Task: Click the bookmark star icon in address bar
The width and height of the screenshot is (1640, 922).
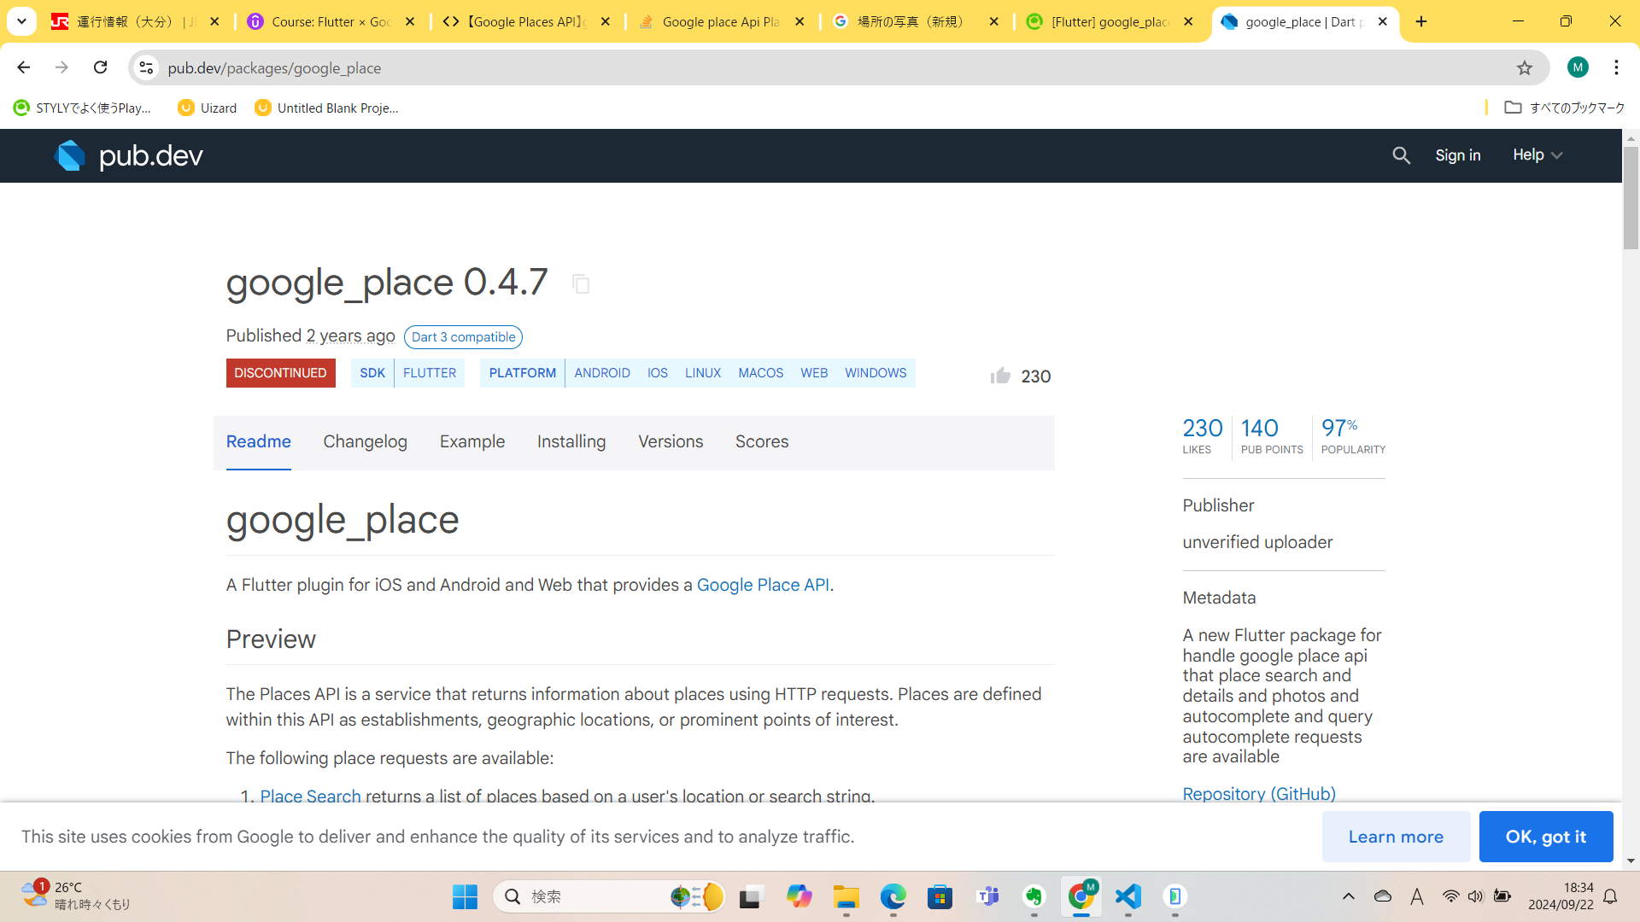Action: (1524, 67)
